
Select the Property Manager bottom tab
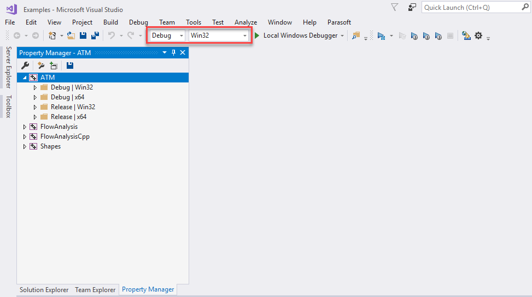tap(148, 289)
